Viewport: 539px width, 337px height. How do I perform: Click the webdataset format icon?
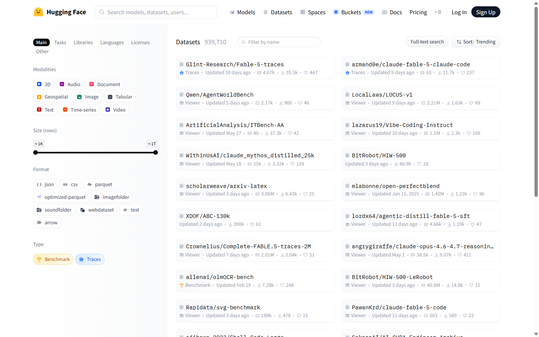(83, 210)
